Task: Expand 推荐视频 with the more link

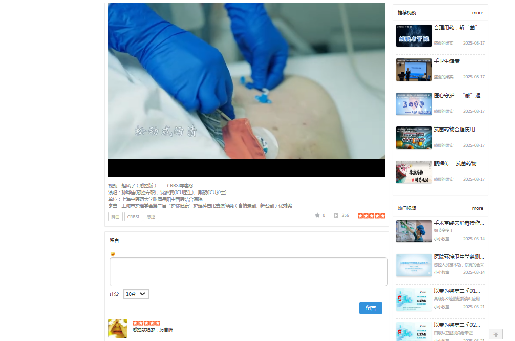Action: coord(477,13)
